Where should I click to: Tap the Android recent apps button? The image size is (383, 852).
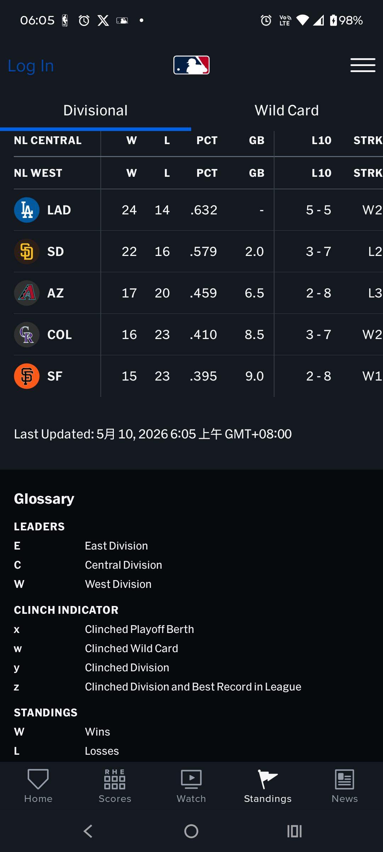294,831
